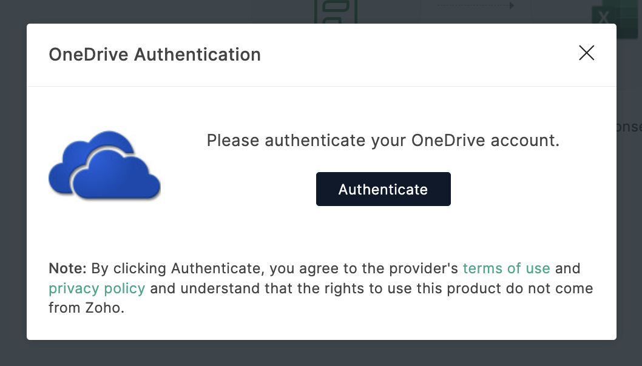Screen dimensions: 642x366
Task: Click the bold Note: label
Action: click(x=67, y=268)
